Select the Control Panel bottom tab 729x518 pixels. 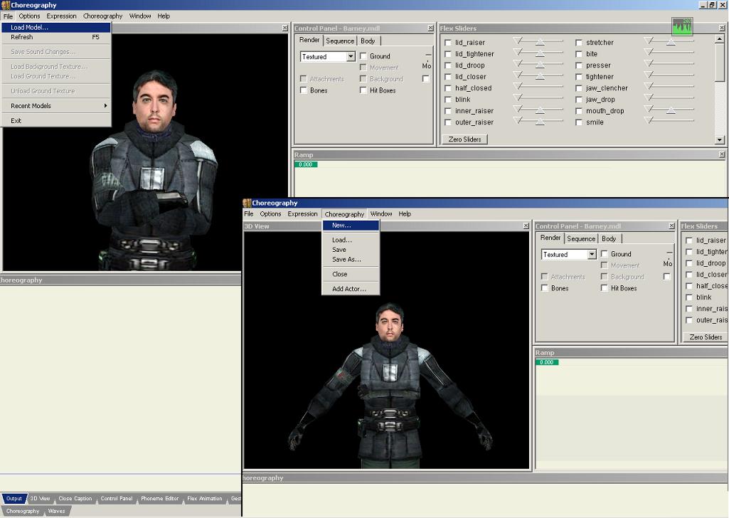pyautogui.click(x=116, y=499)
